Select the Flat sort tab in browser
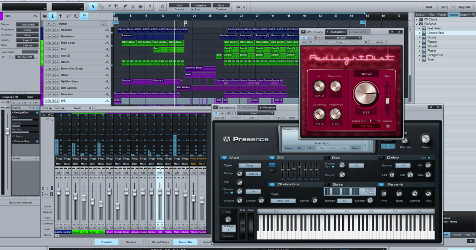The image size is (476, 250). tap(432, 15)
